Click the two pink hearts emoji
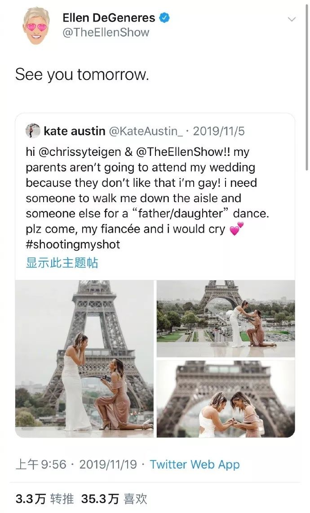Image resolution: width=310 pixels, height=513 pixels. pyautogui.click(x=236, y=230)
